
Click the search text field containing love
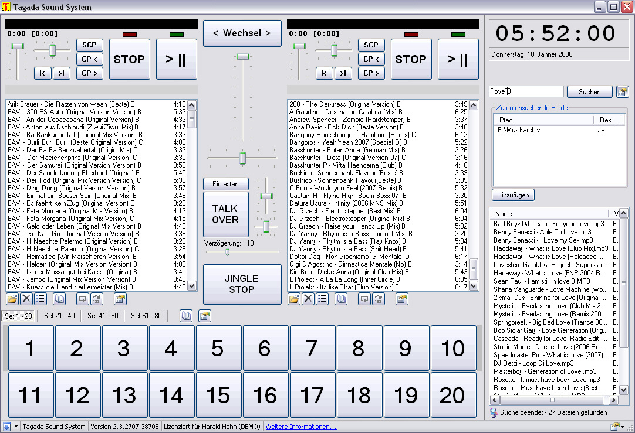526,92
